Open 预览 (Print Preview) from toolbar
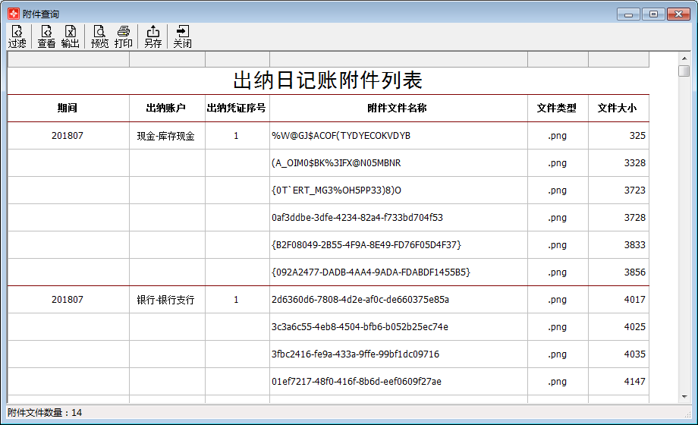The width and height of the screenshot is (698, 425). coord(99,36)
